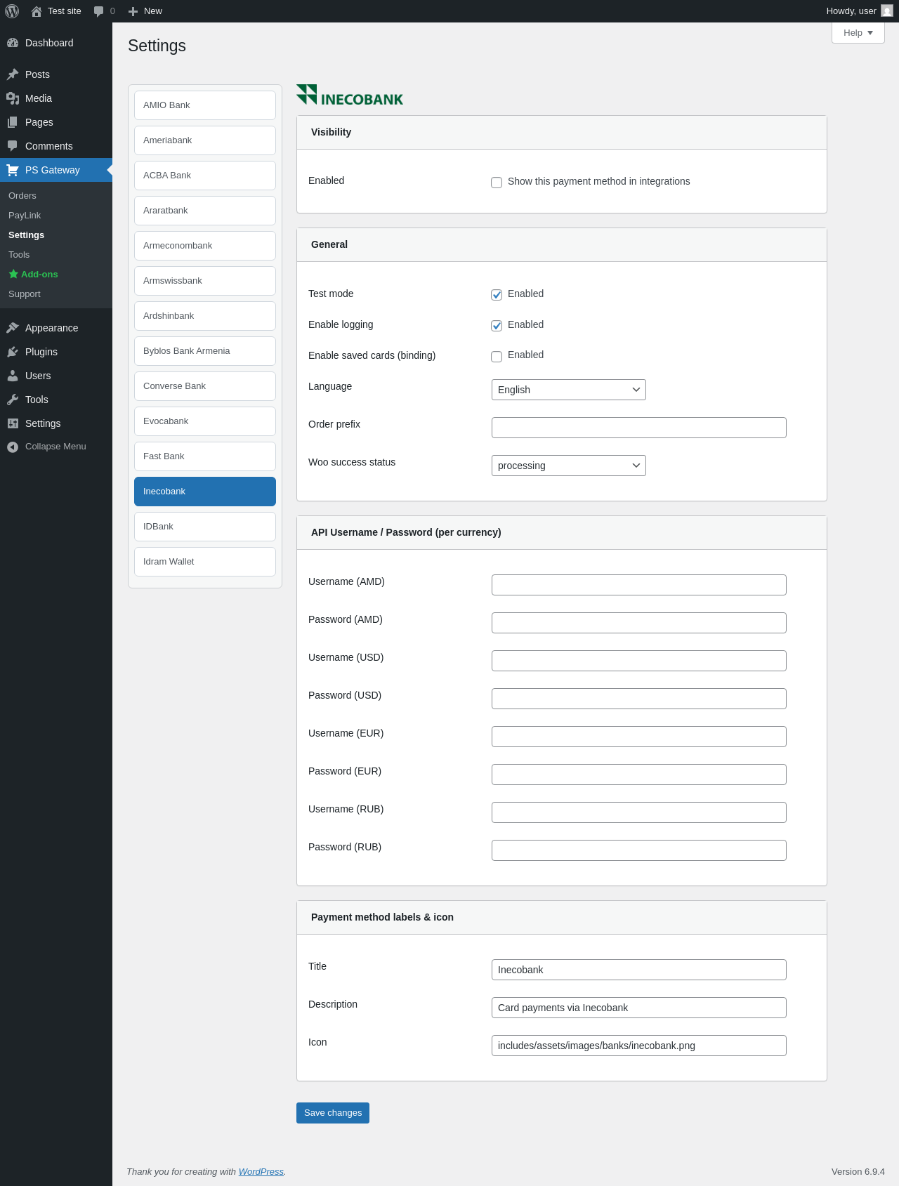Click the Comments speech bubble sidebar icon
Screen dimensions: 899x1186
tap(13, 146)
